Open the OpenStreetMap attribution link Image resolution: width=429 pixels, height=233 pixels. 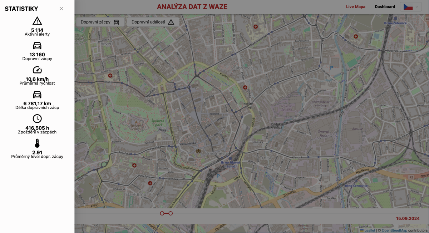tap(394, 231)
